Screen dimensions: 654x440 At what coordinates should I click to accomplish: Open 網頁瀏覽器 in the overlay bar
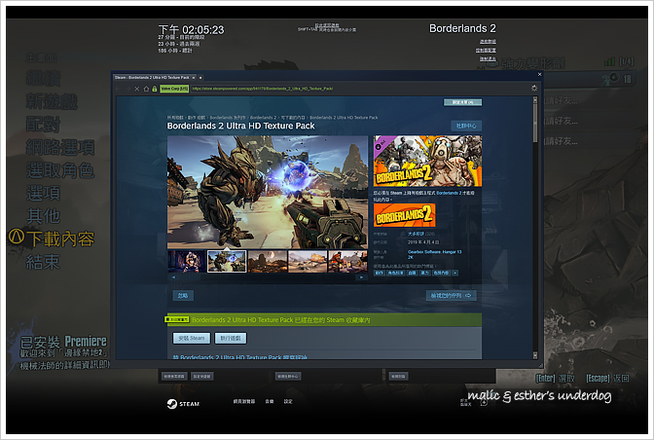coord(244,401)
